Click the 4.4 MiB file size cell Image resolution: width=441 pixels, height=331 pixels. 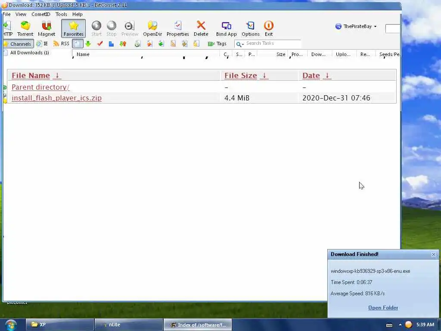pos(237,98)
